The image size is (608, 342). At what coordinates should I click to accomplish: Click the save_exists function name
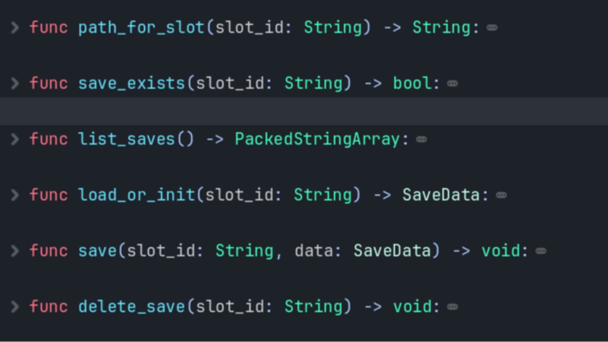(x=132, y=84)
